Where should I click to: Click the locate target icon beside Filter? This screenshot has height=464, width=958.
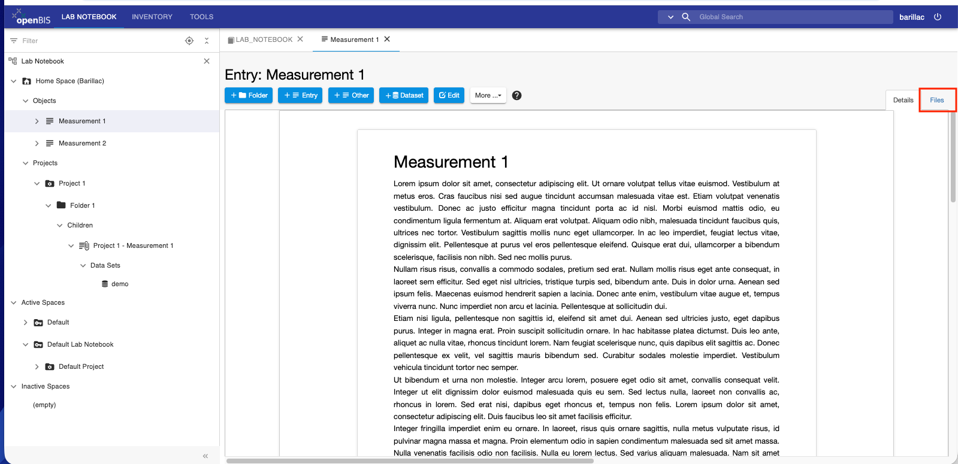(189, 41)
